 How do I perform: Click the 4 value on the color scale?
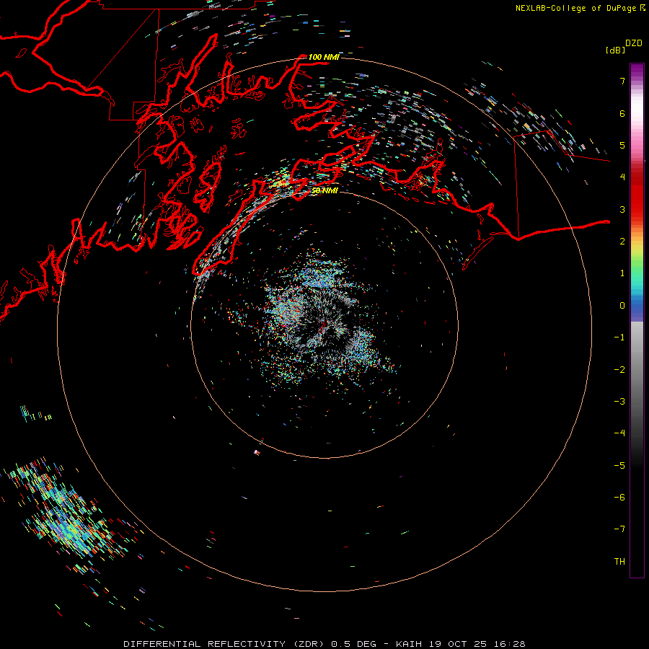coord(622,177)
